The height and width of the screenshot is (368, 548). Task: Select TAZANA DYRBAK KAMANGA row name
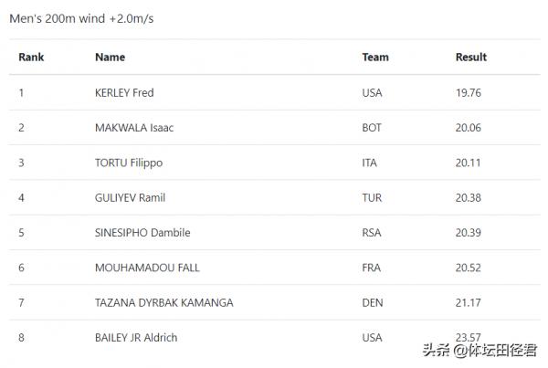pos(163,302)
